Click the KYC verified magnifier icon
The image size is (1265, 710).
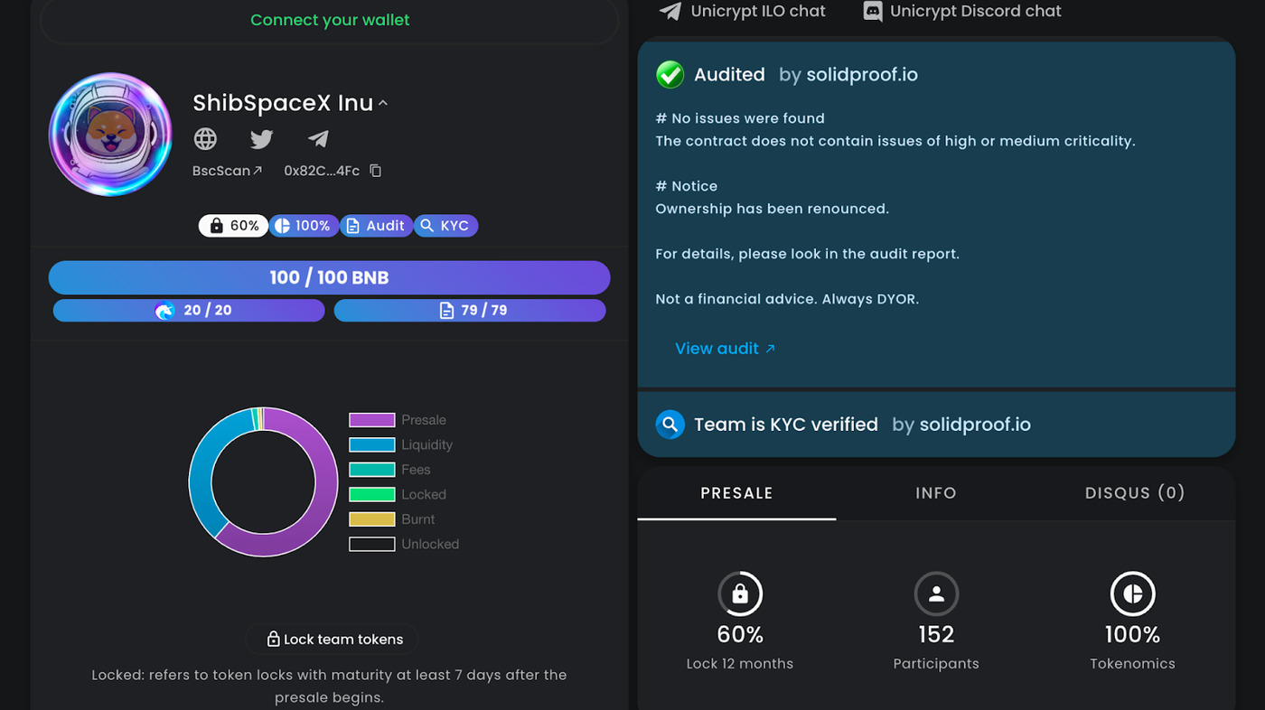(x=670, y=425)
